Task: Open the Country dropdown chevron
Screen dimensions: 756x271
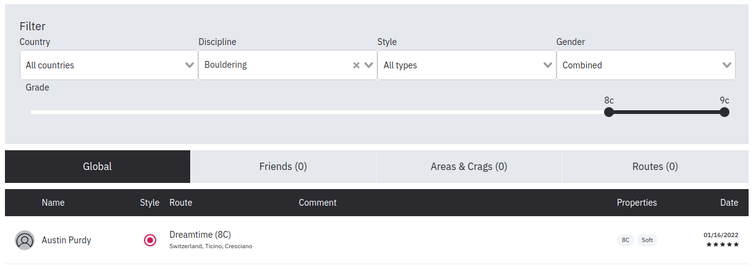Action: click(190, 65)
